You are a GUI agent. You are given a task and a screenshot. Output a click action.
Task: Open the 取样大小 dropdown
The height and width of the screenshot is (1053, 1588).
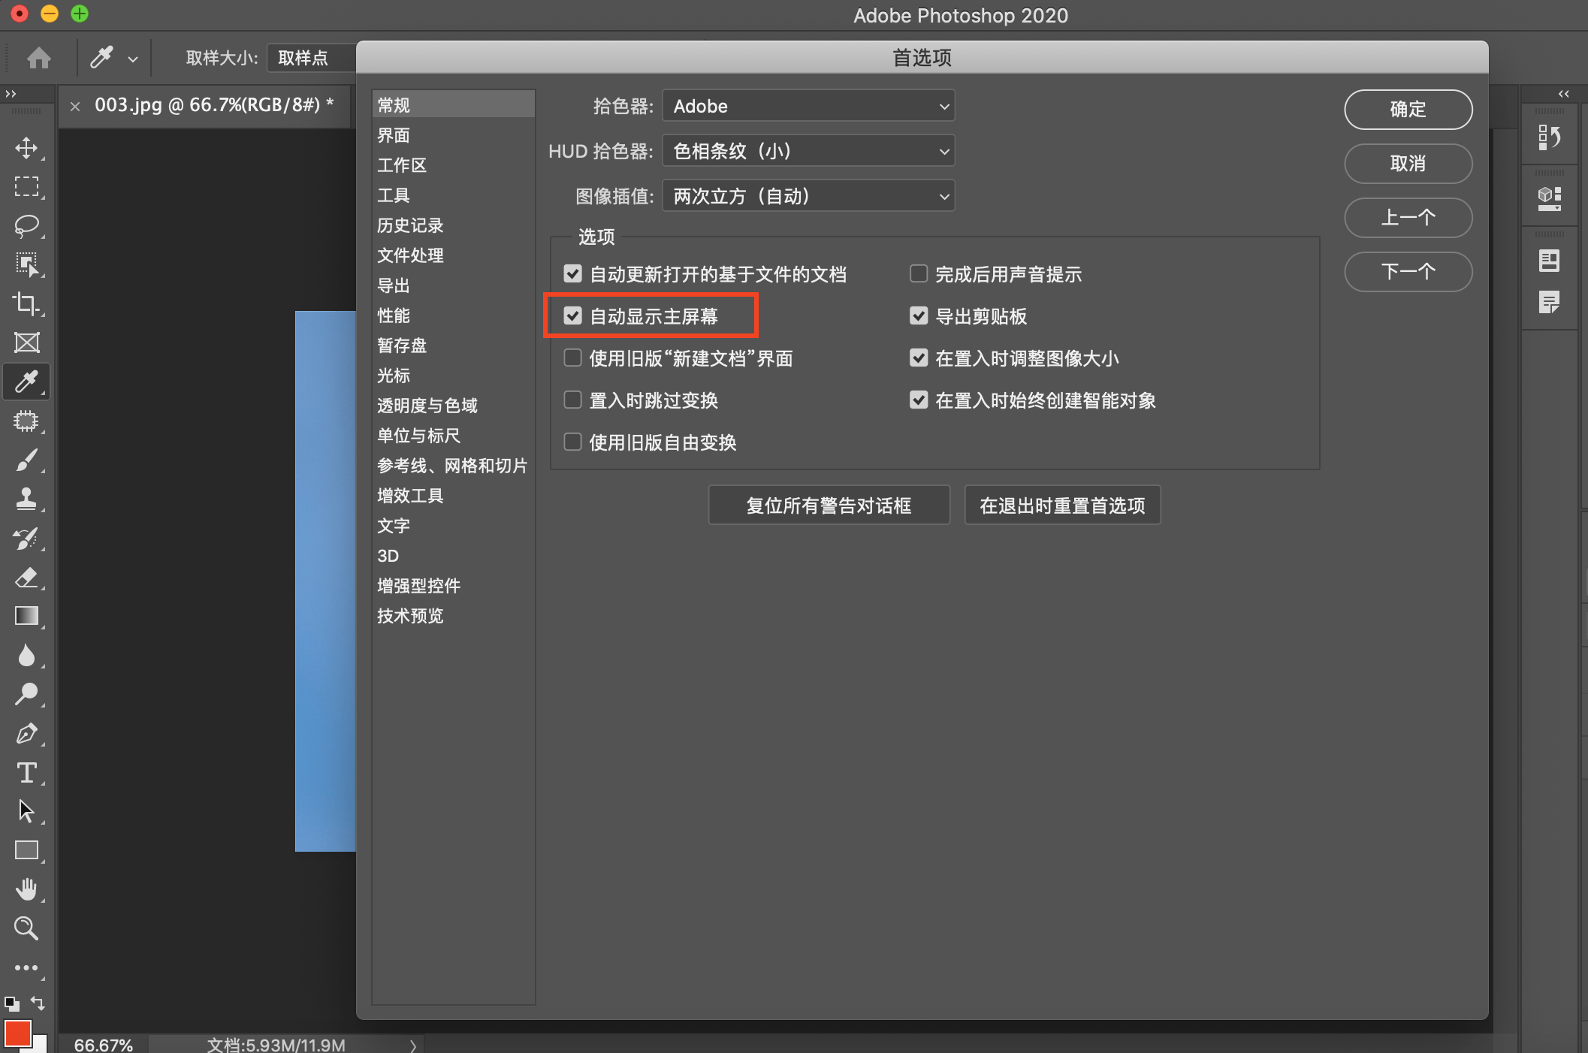pos(311,58)
